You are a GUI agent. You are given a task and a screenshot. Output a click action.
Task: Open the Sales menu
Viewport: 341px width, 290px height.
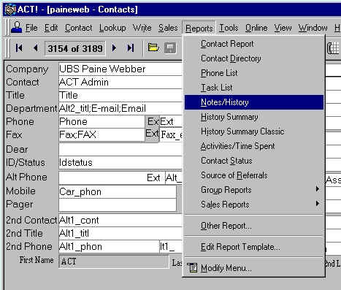tap(168, 28)
